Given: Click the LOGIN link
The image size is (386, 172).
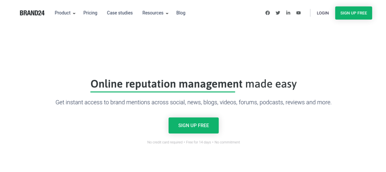Looking at the screenshot, I should coord(323,13).
